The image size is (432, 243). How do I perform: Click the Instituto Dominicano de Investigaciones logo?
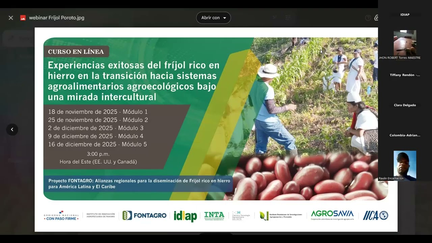pyautogui.click(x=281, y=216)
